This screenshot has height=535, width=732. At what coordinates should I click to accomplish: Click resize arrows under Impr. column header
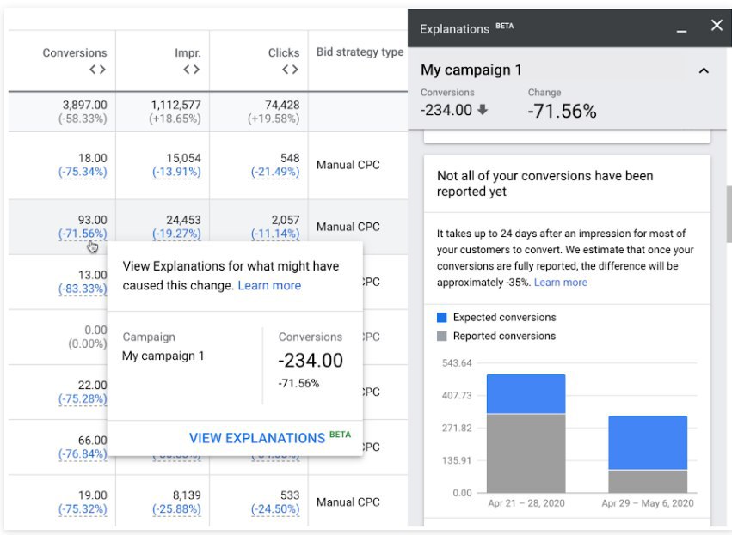191,70
